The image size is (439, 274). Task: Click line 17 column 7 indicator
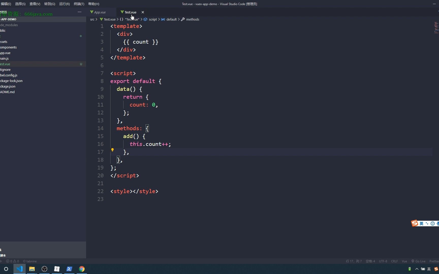pos(354,261)
